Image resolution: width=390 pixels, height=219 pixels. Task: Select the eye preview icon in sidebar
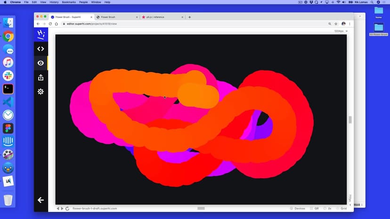[x=41, y=63]
